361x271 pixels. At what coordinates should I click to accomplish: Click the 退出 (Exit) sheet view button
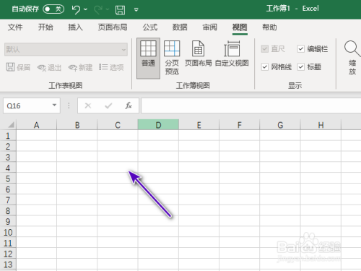[49, 67]
